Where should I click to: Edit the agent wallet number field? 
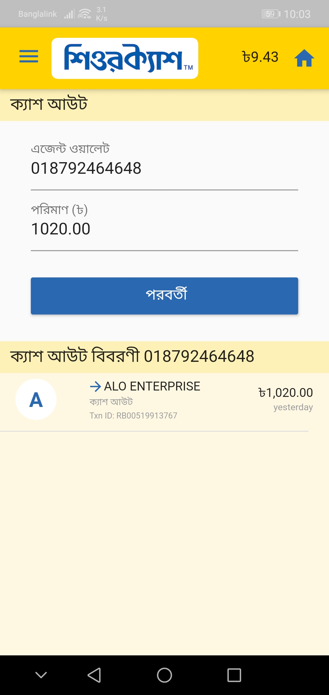click(164, 169)
